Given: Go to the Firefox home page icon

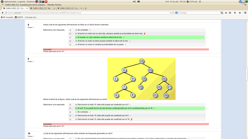Looking at the screenshot, I should [240, 13].
